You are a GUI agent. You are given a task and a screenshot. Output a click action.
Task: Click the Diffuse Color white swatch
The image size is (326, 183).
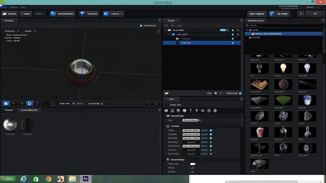coord(193,164)
